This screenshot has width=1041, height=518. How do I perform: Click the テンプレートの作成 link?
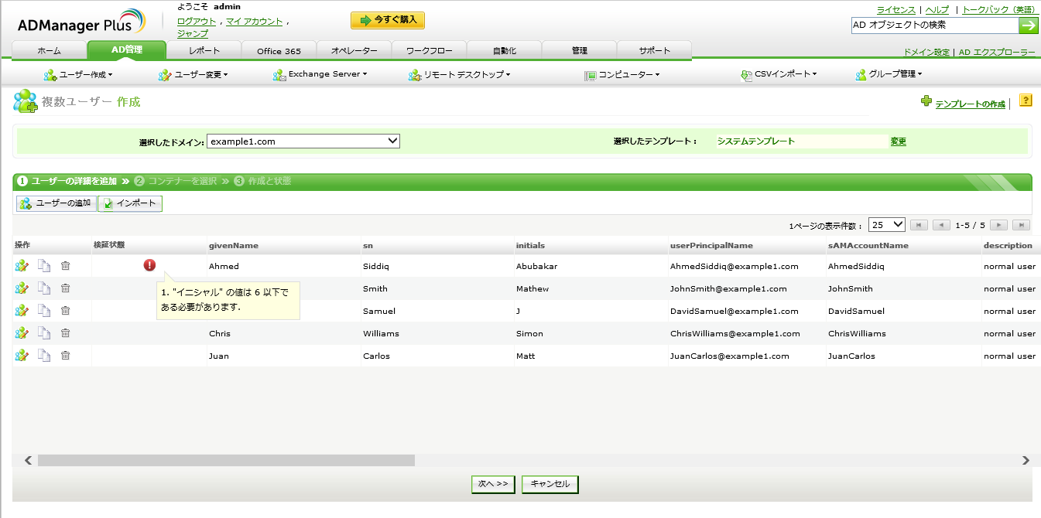click(x=970, y=104)
